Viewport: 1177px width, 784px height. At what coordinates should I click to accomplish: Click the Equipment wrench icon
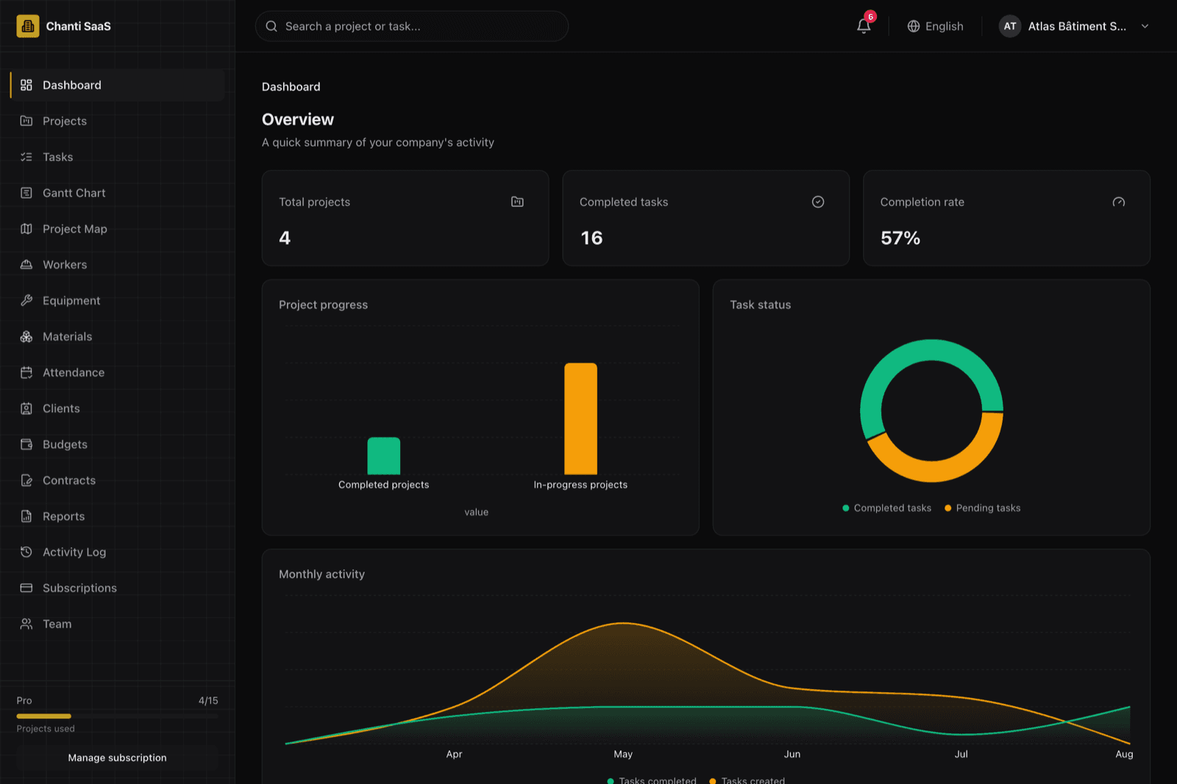pos(26,301)
